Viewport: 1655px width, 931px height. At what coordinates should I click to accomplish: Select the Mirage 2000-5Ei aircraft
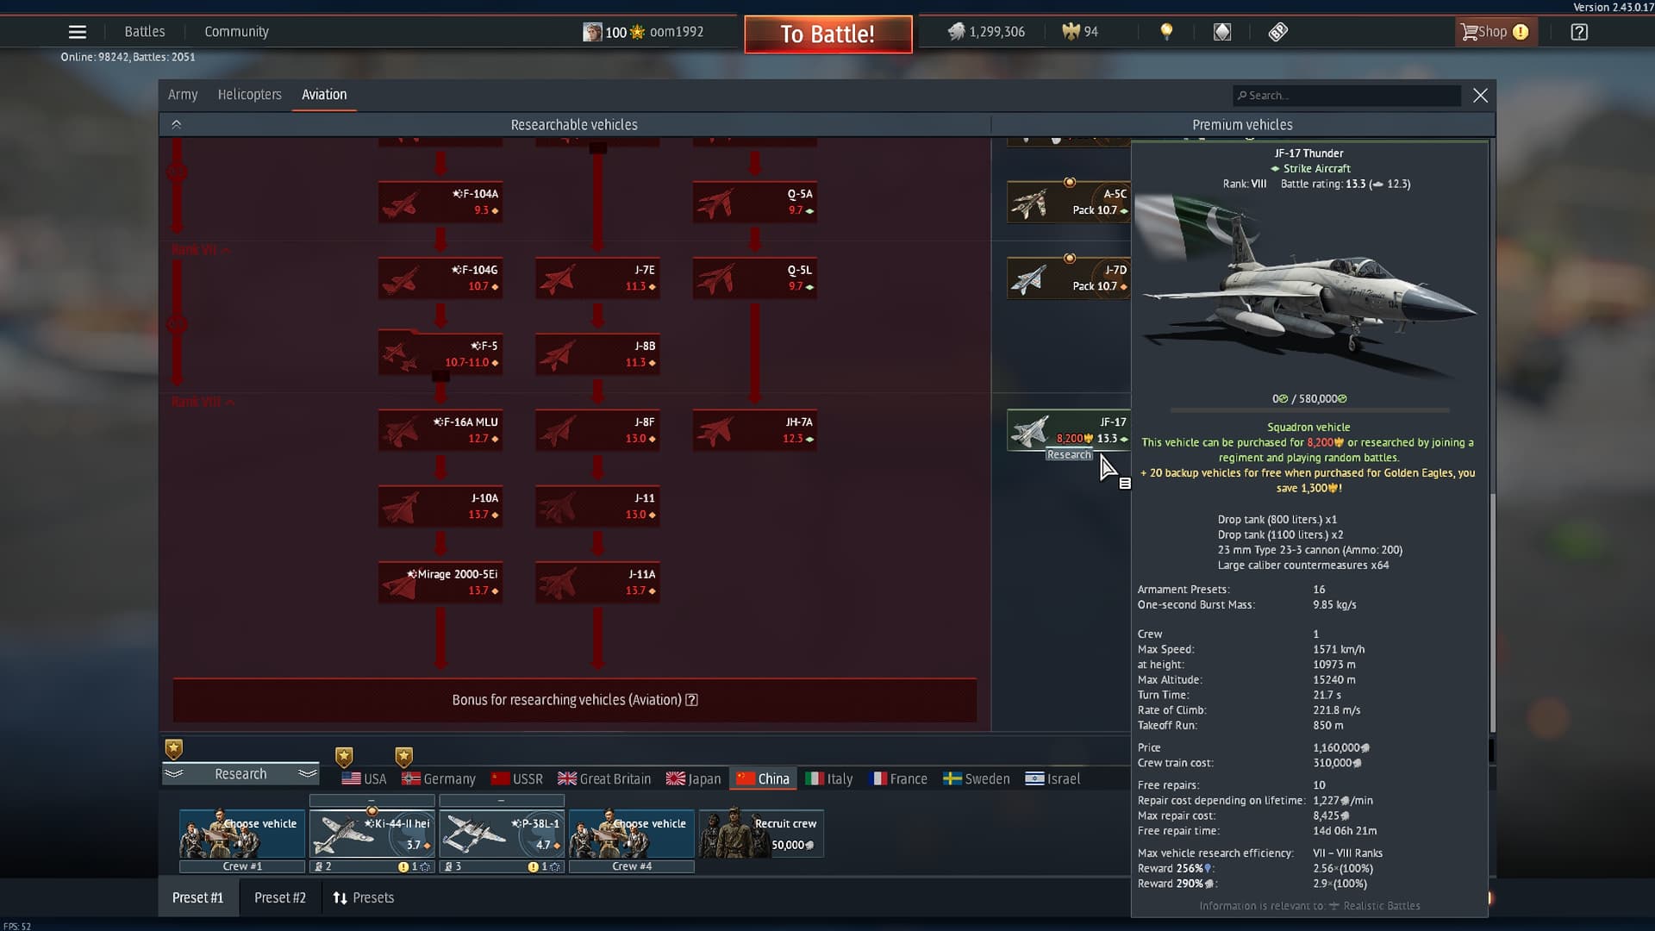(440, 582)
